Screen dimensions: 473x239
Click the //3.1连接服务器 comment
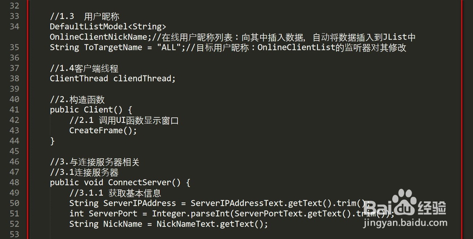pyautogui.click(x=84, y=172)
